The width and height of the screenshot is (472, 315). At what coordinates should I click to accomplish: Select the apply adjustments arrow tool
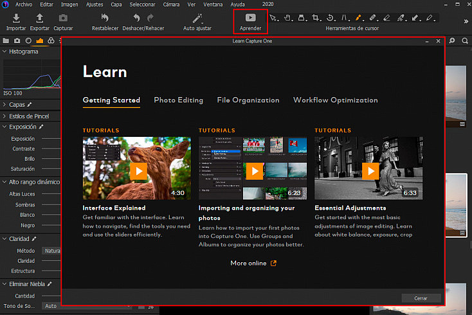[x=415, y=18]
